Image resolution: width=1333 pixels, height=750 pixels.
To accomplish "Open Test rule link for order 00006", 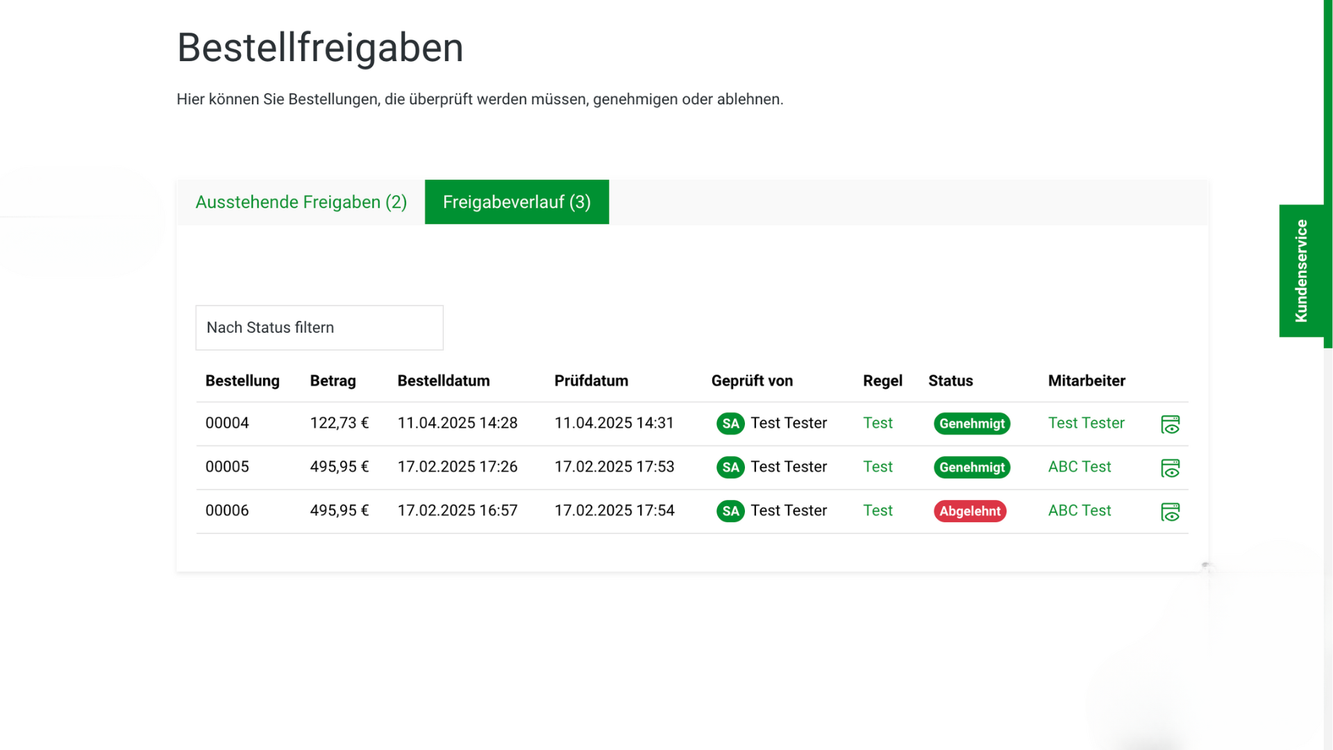I will click(878, 510).
